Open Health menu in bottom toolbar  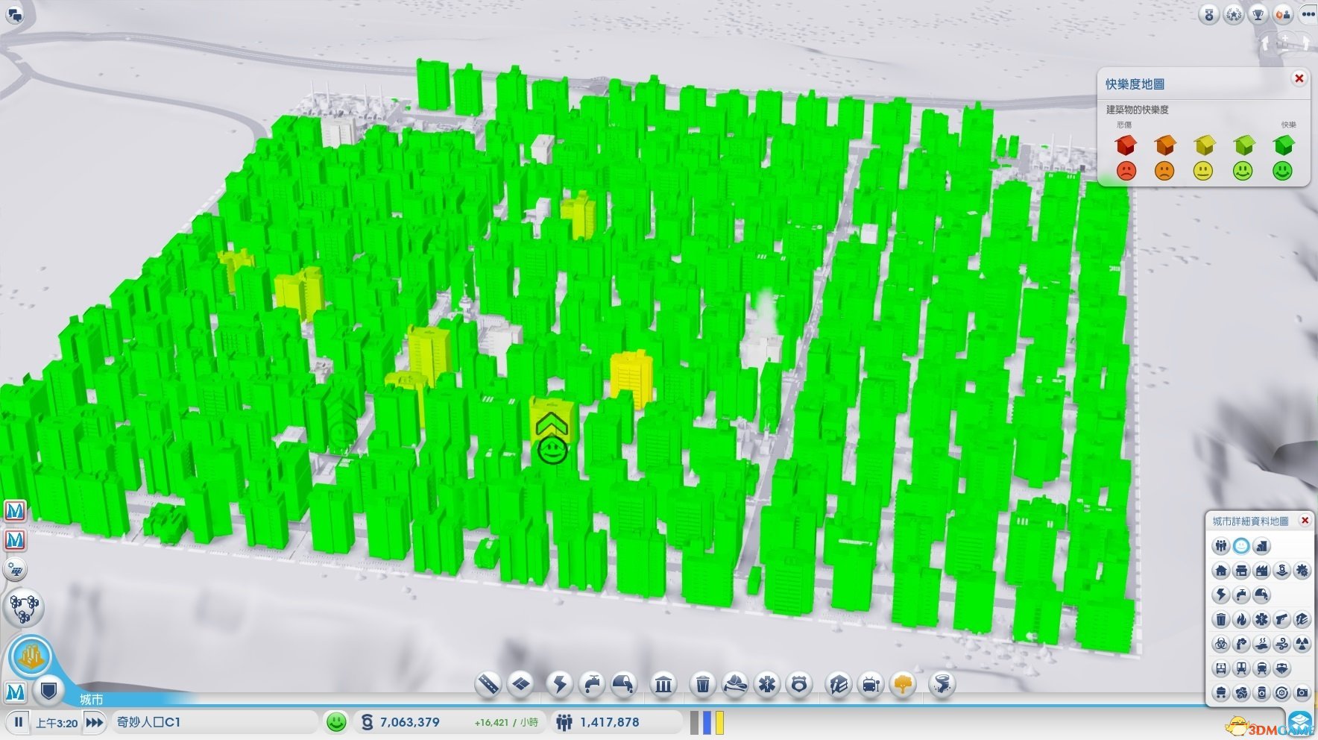[768, 684]
